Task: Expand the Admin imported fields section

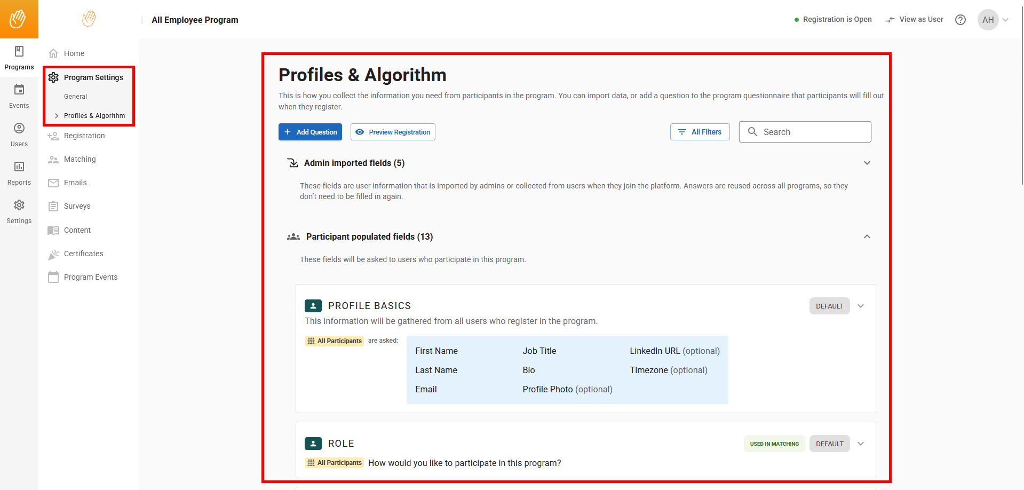Action: (x=867, y=163)
